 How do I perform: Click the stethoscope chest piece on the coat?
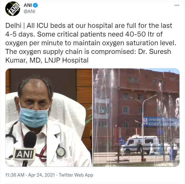[x=61, y=152]
